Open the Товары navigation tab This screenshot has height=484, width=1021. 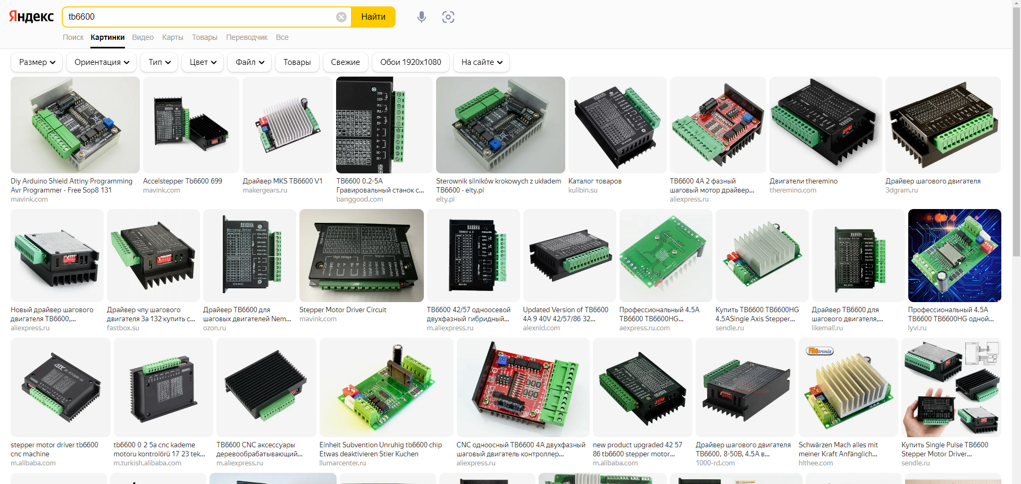click(205, 37)
